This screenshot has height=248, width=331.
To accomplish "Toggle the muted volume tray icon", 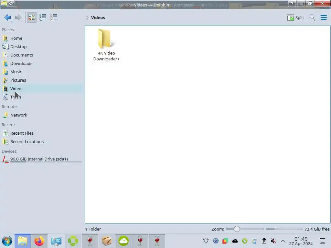I will [x=273, y=241].
